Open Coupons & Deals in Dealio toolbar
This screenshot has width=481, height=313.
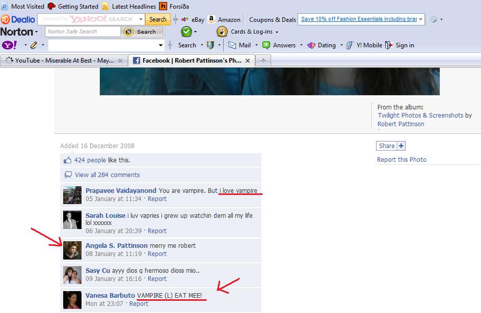[273, 20]
